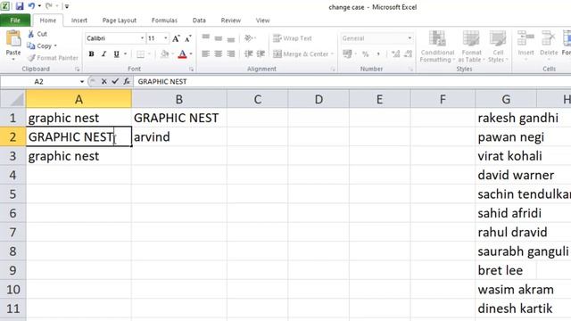Open the File tab
Viewport: 571px width, 321px height.
coord(15,21)
